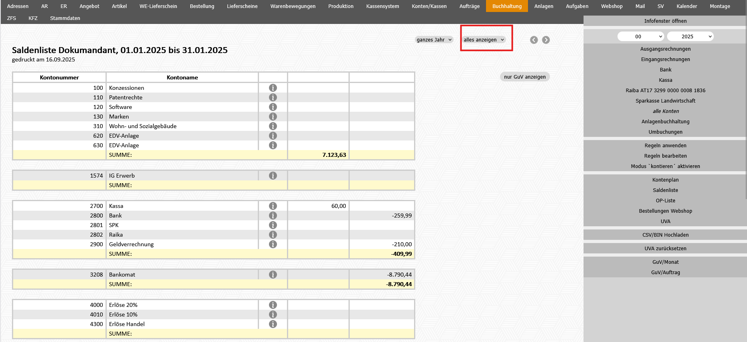
Task: Open the 'ganzes Jahr' period dropdown
Action: click(434, 40)
